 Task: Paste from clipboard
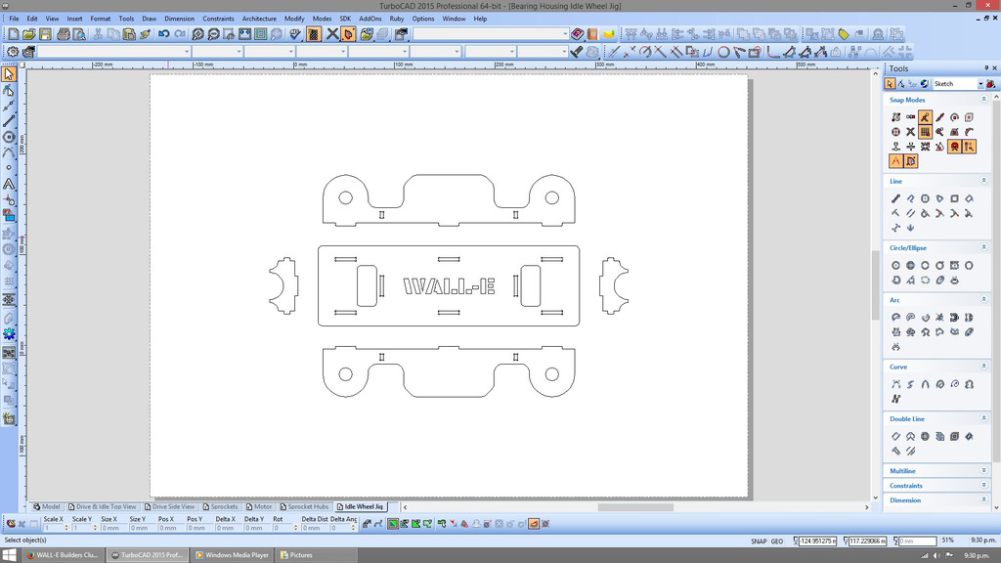click(x=129, y=34)
